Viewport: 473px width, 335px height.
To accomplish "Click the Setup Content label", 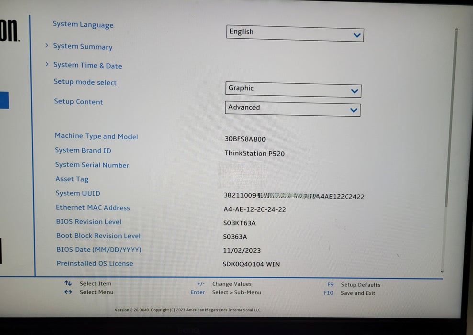I will pyautogui.click(x=79, y=101).
